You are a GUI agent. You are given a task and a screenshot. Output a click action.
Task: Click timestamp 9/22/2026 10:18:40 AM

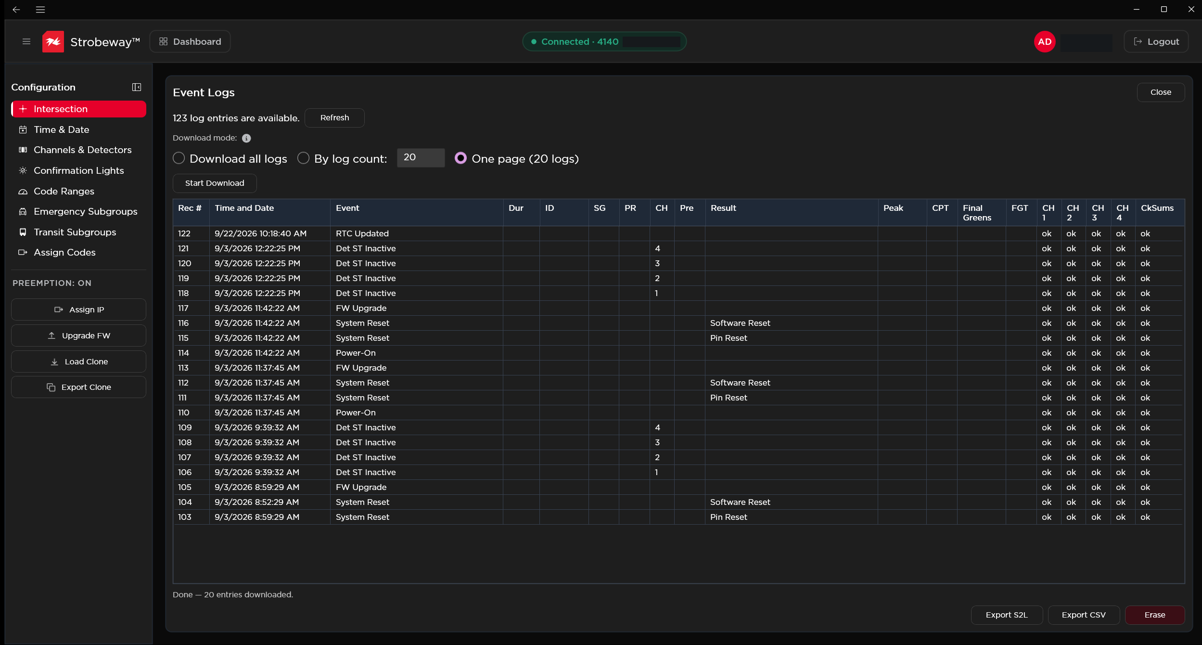click(x=260, y=233)
